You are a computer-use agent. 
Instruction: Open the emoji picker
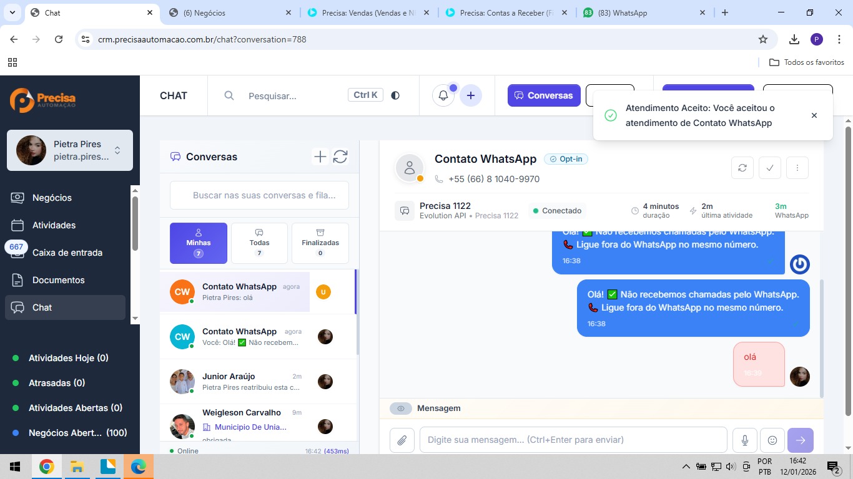[x=772, y=440]
